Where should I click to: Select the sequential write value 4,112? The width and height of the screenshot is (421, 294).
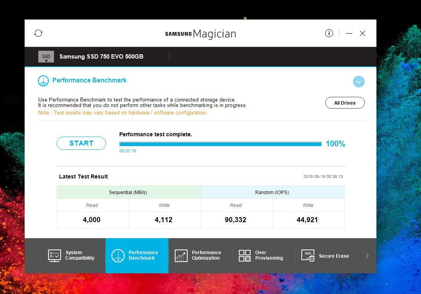pyautogui.click(x=163, y=220)
